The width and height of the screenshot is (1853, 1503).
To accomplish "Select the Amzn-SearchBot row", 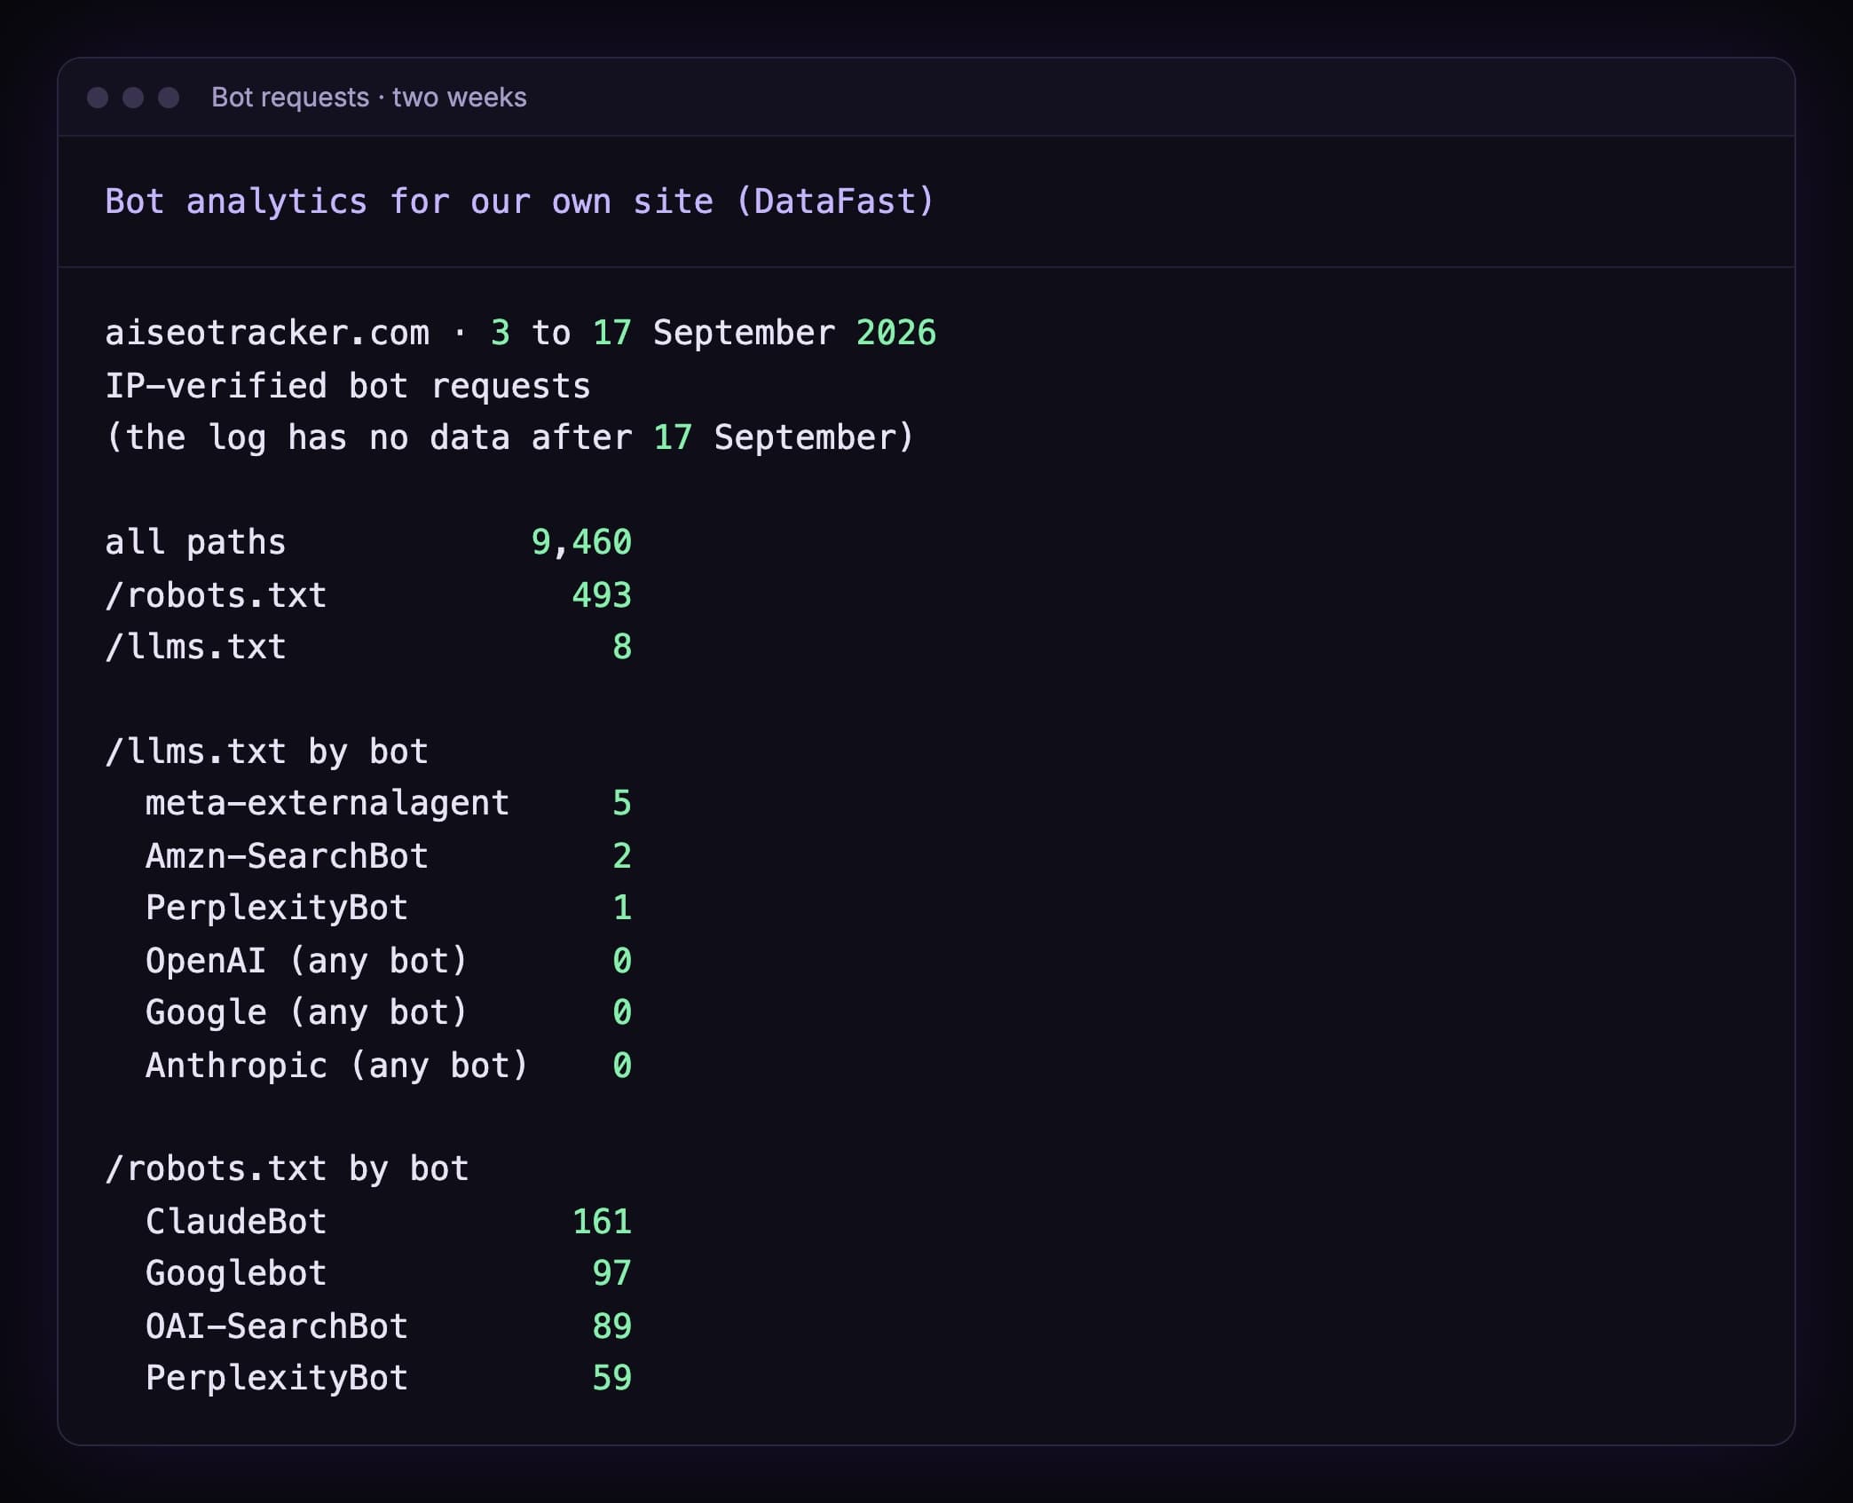I will coord(389,856).
